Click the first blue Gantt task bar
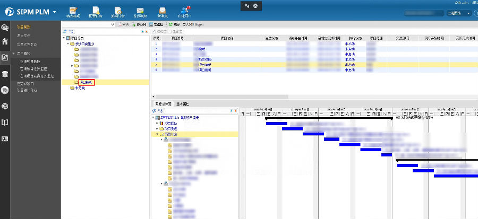Viewport: 478px width, 219px height. point(276,124)
